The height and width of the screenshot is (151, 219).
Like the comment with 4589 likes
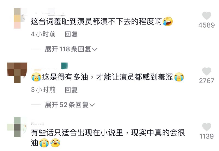[x=207, y=16]
